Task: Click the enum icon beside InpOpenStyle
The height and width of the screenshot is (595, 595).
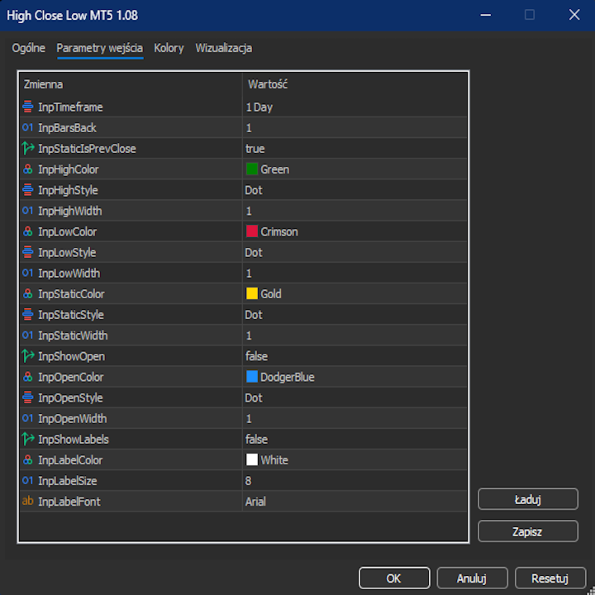Action: (x=28, y=397)
